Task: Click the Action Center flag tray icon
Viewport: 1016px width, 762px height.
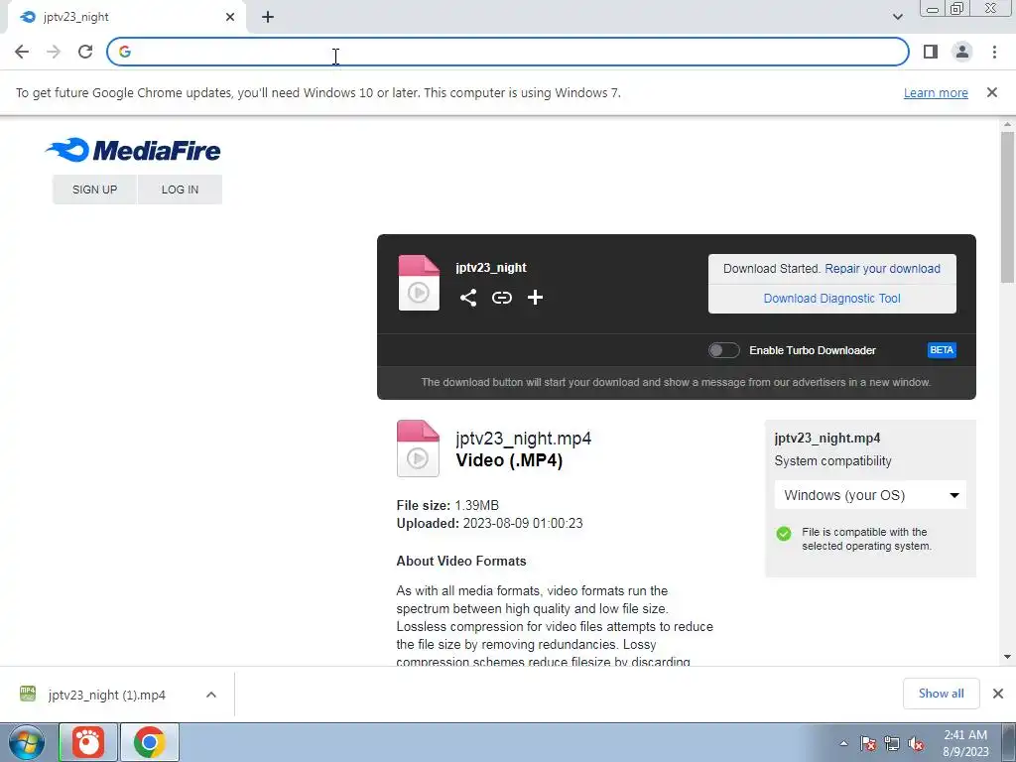Action: click(x=868, y=743)
